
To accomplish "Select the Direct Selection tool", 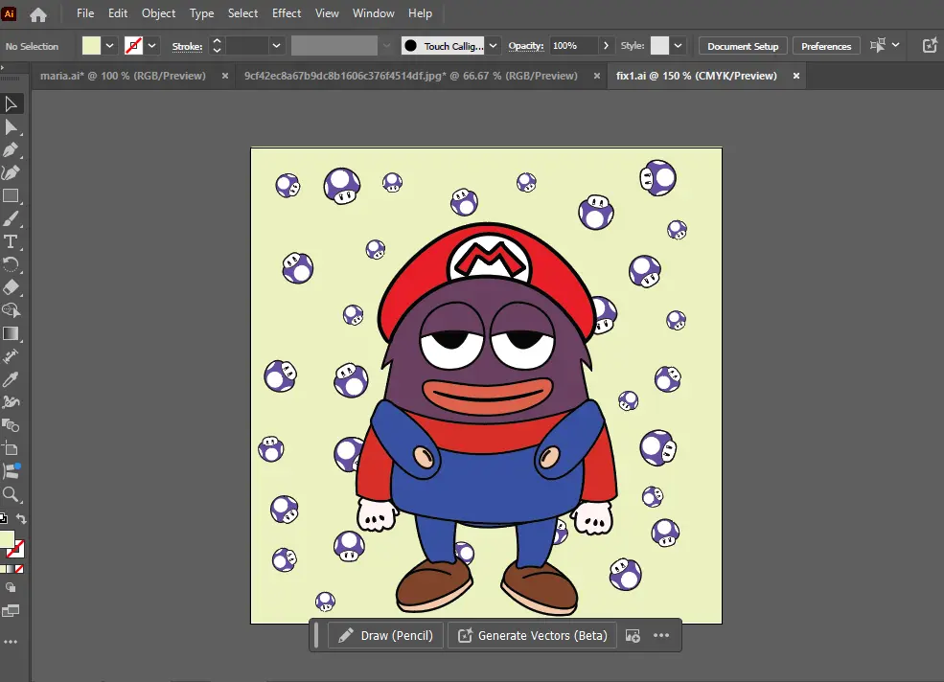I will [x=11, y=127].
